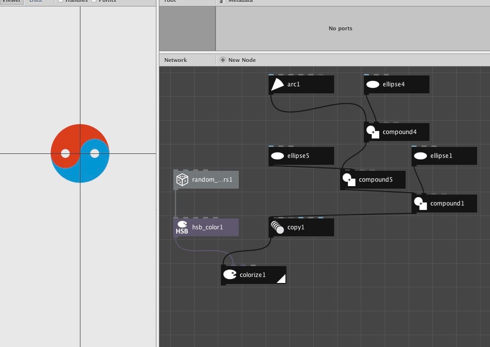490x347 pixels.
Task: Click the first blue input port on ellipse5
Action: tap(271, 146)
